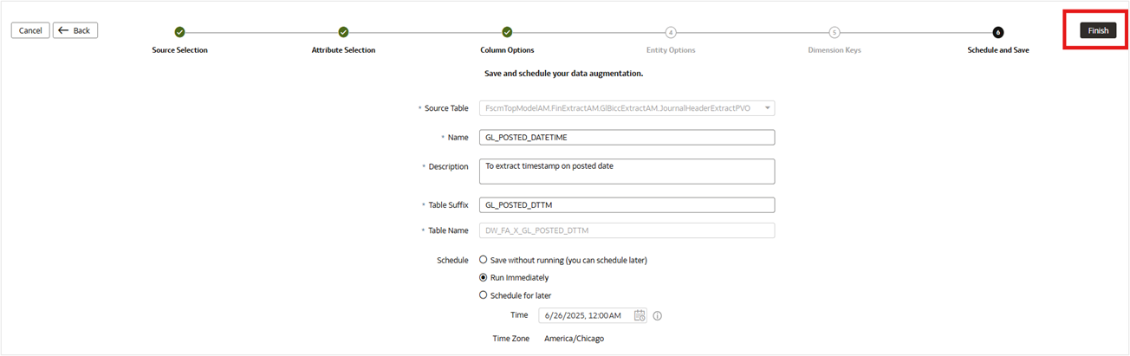Click the Schedule and Save step 6 circle
1130x356 pixels.
coord(998,32)
